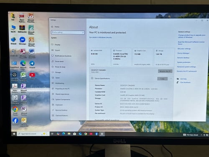Screen dimensions: 209x157
Task: Open Power & sleep settings
Action: 59,67
